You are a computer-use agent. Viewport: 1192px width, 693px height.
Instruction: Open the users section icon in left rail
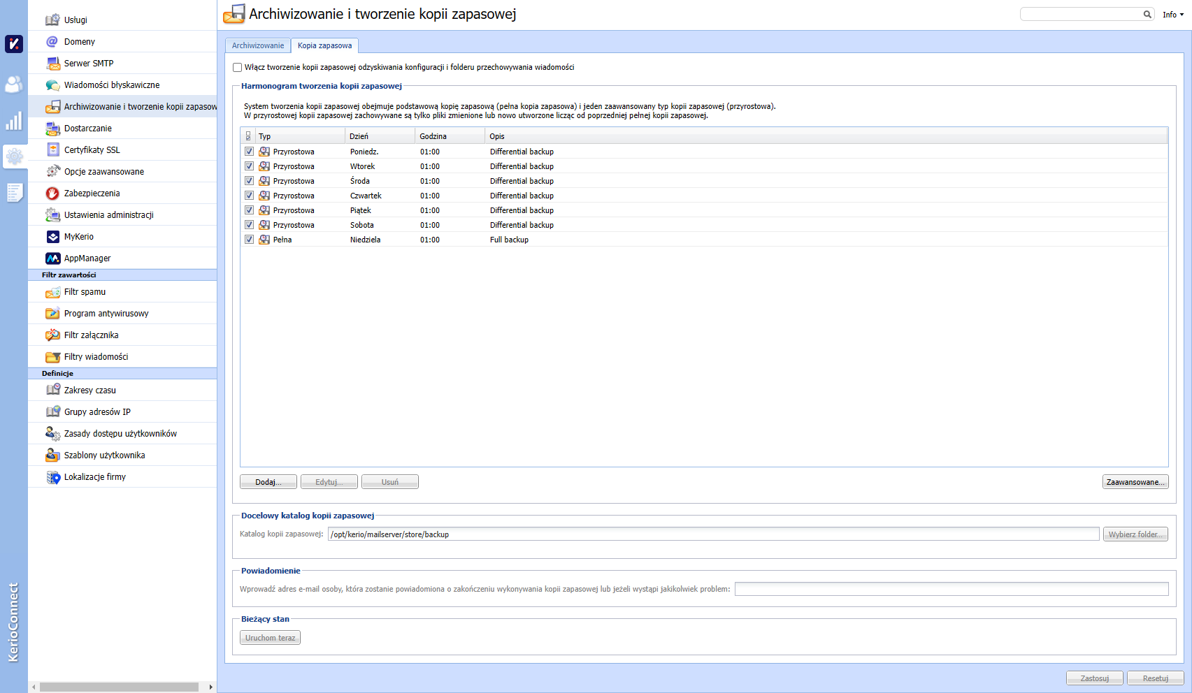(14, 85)
